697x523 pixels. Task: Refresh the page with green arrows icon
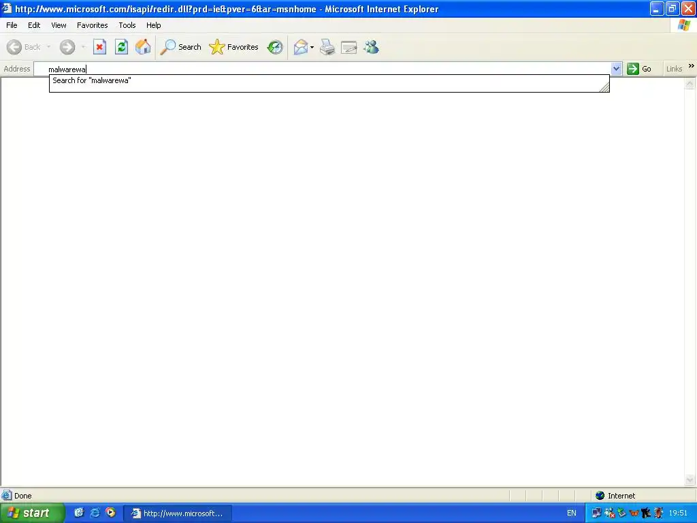[x=121, y=47]
